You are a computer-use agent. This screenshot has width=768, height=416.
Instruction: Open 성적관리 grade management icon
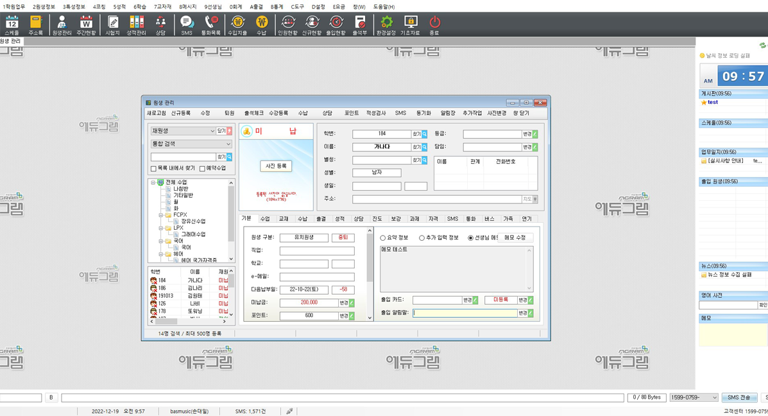pyautogui.click(x=136, y=24)
